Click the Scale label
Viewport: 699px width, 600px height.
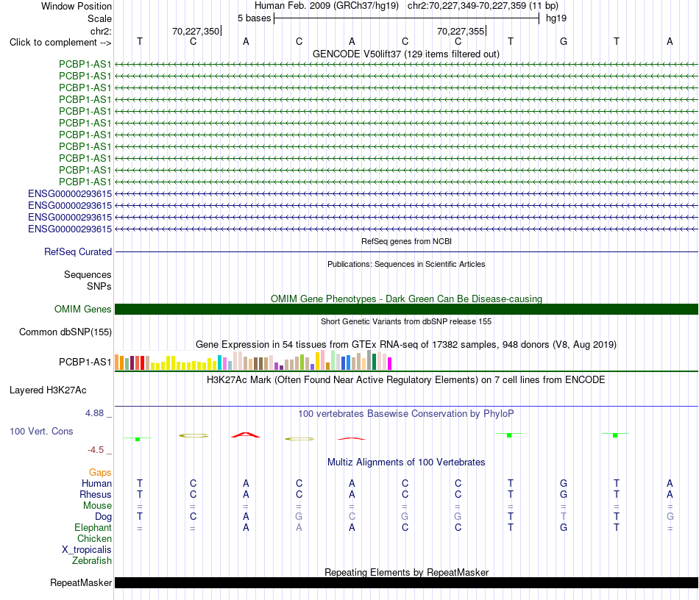pos(99,18)
